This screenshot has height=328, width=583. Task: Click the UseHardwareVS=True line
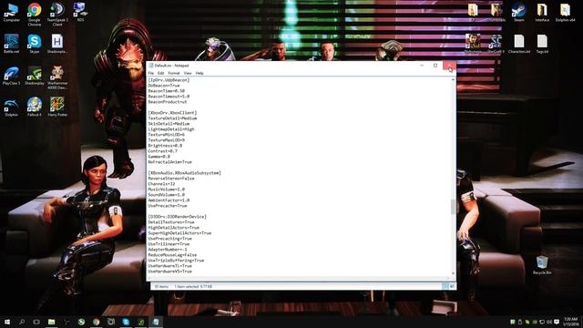(170, 272)
